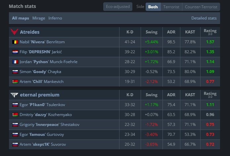Click the Russian flag next to skept1K

[15, 144]
